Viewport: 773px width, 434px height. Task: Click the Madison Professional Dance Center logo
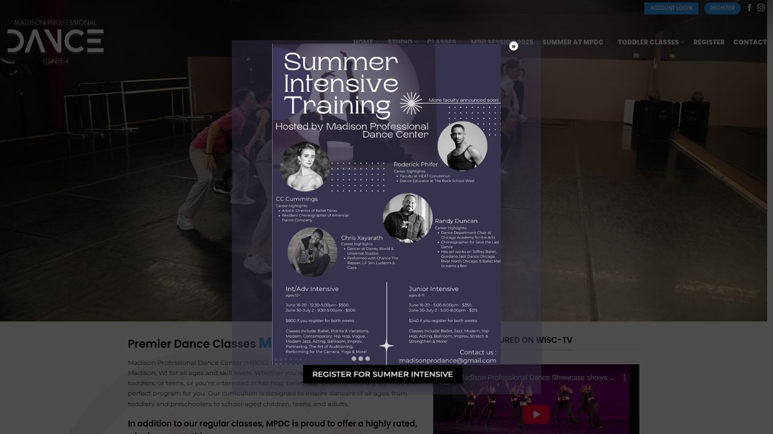[55, 42]
